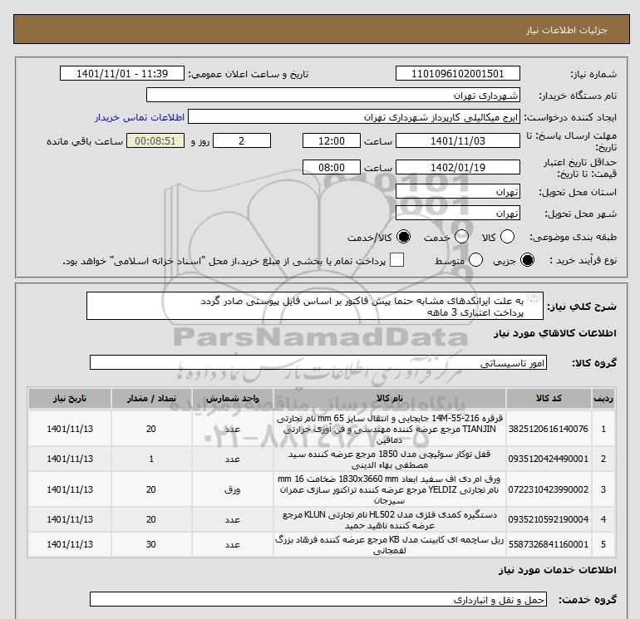Click the goods group field امور تاسیساتی
Image resolution: width=640 pixels, height=619 pixels.
318,362
